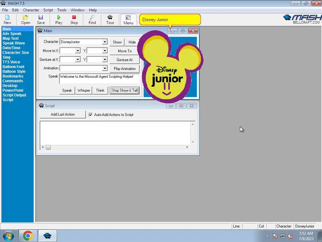Select MASH app in taskbar
Screen dimensions: 322x242
(47, 236)
